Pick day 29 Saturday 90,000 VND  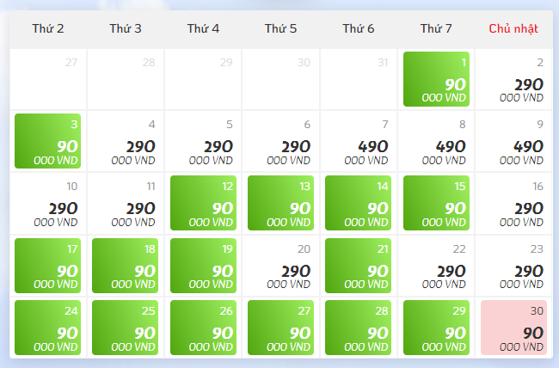436,328
